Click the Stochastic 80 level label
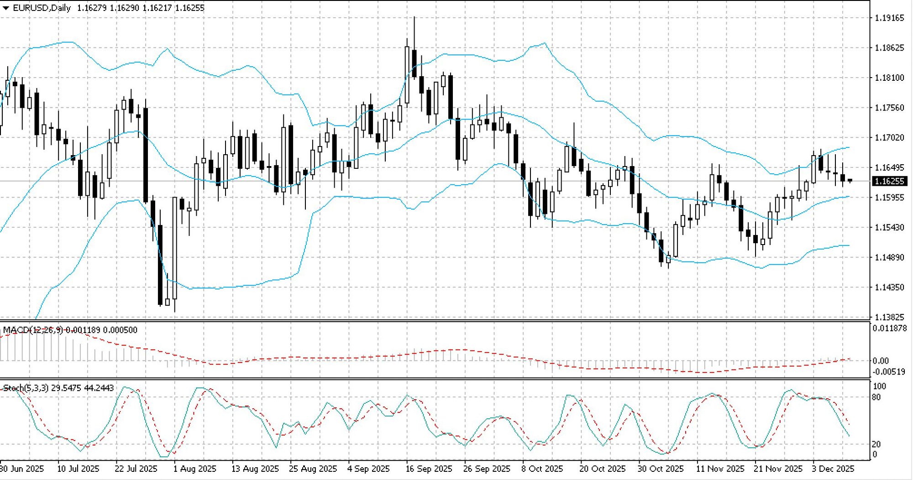Viewport: 913px width, 480px height. 876,397
